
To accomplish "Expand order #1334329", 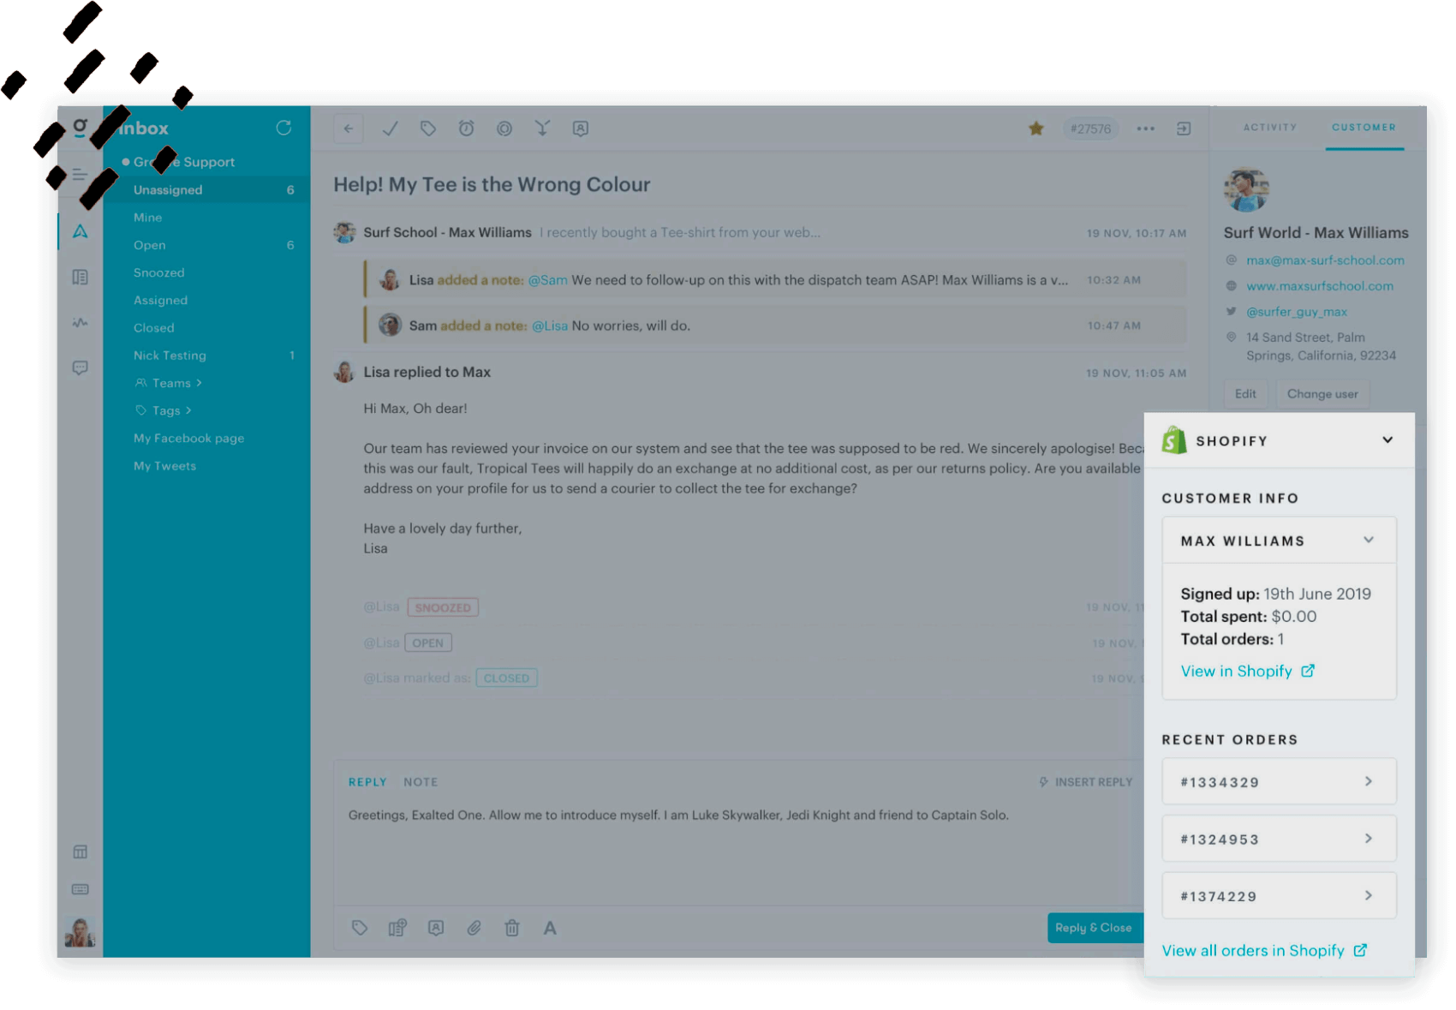I will 1280,781.
